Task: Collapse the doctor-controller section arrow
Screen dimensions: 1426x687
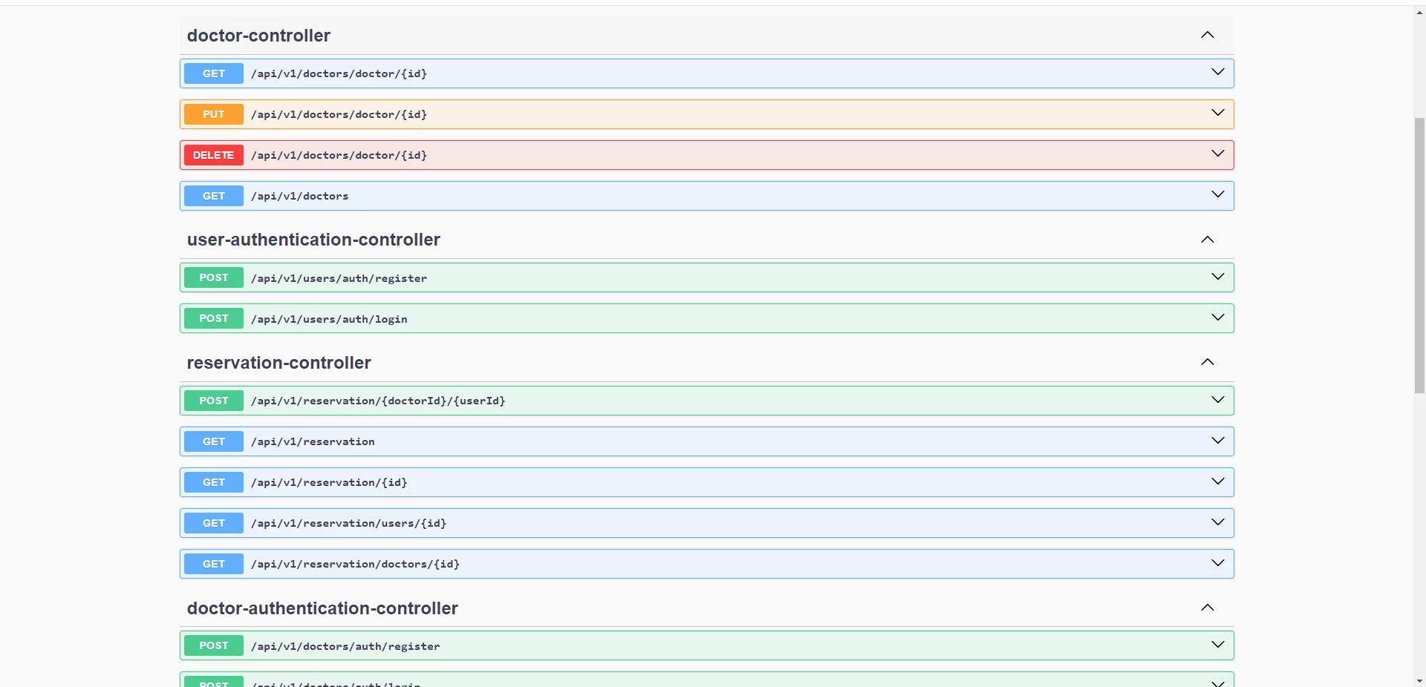Action: point(1207,36)
